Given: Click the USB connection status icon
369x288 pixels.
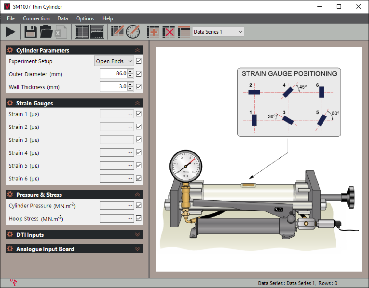Looking at the screenshot, I should [13, 283].
